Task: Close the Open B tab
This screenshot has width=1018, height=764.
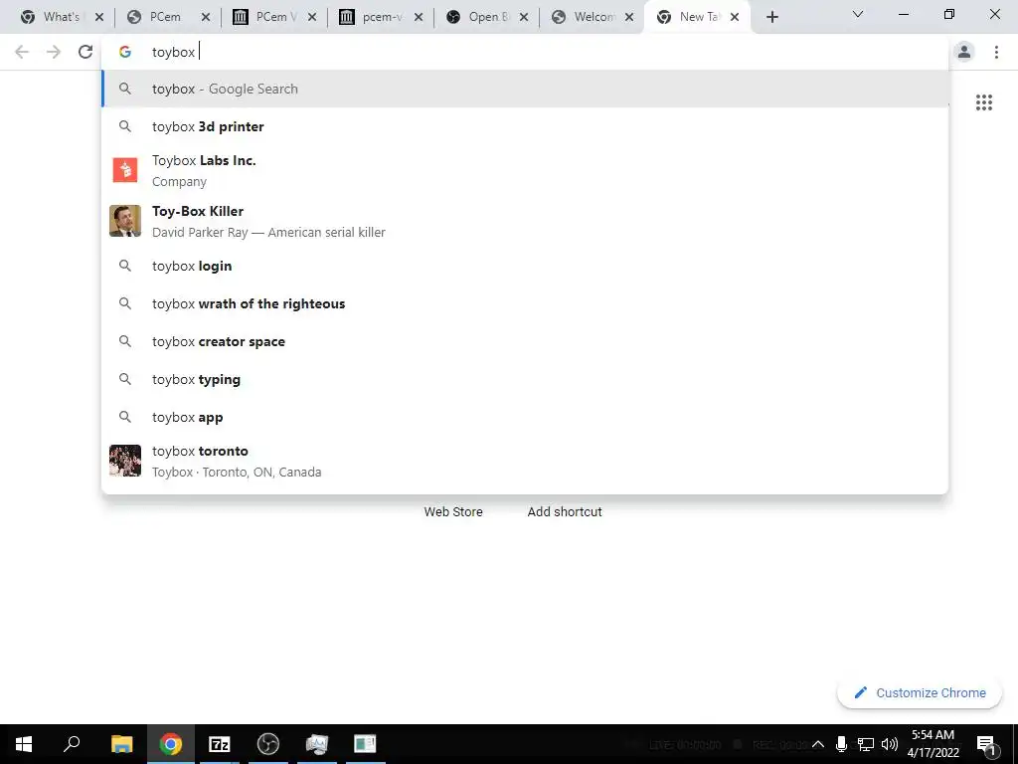Action: (524, 18)
